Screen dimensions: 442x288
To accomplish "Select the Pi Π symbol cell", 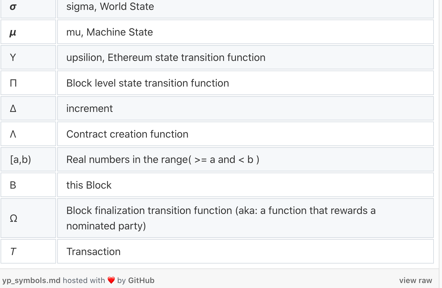I will [x=28, y=83].
